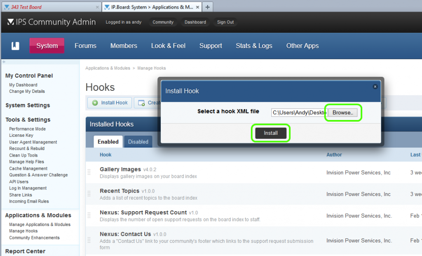Click the drag handle for Nexus: Support Request Count
The height and width of the screenshot is (256, 422).
89,215
